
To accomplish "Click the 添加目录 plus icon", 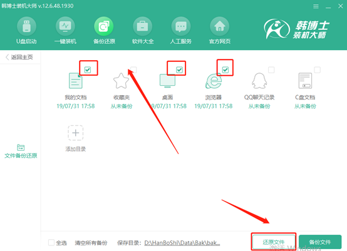I will click(75, 133).
